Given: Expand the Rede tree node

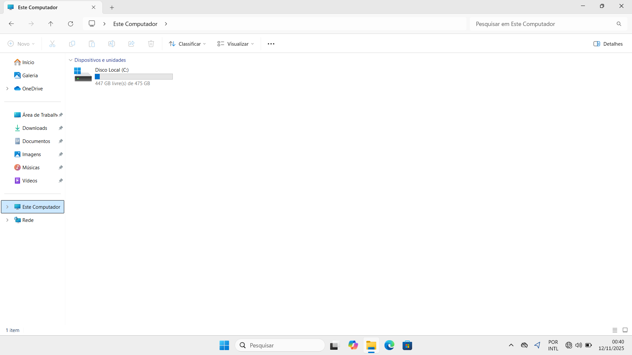Looking at the screenshot, I should [x=7, y=220].
